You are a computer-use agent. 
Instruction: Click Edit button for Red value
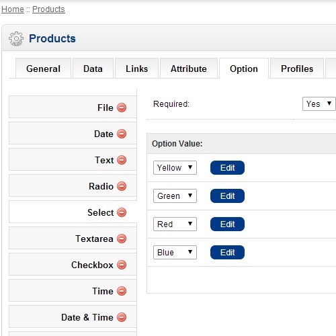(x=227, y=224)
